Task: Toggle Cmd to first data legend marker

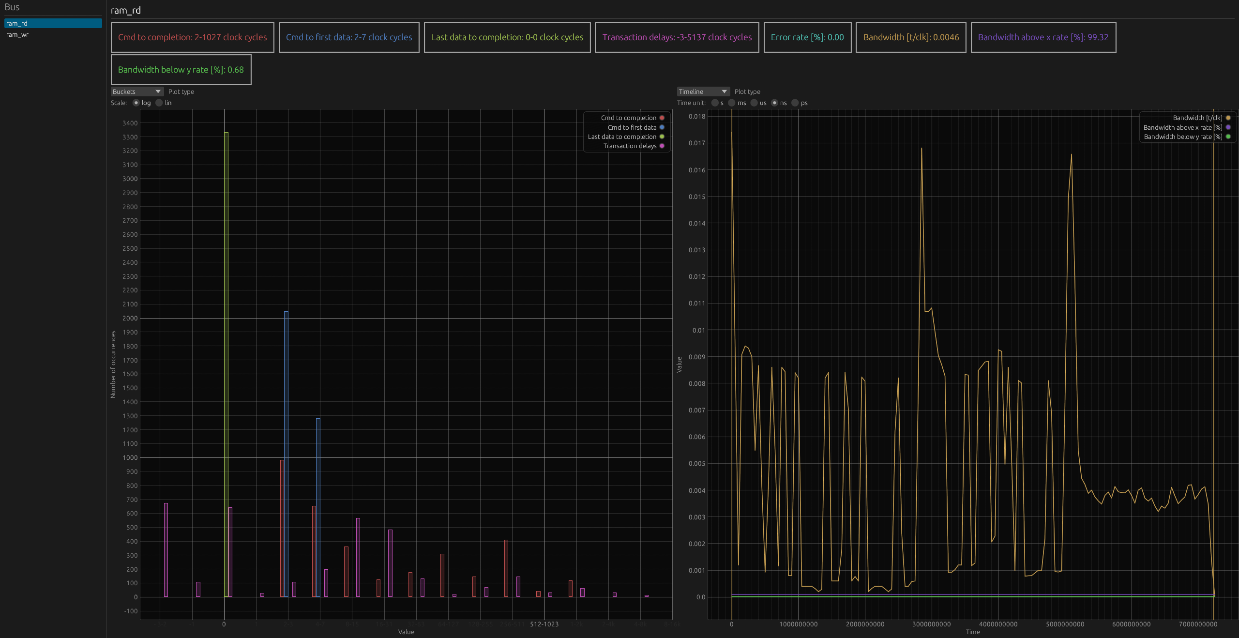Action: pyautogui.click(x=662, y=127)
